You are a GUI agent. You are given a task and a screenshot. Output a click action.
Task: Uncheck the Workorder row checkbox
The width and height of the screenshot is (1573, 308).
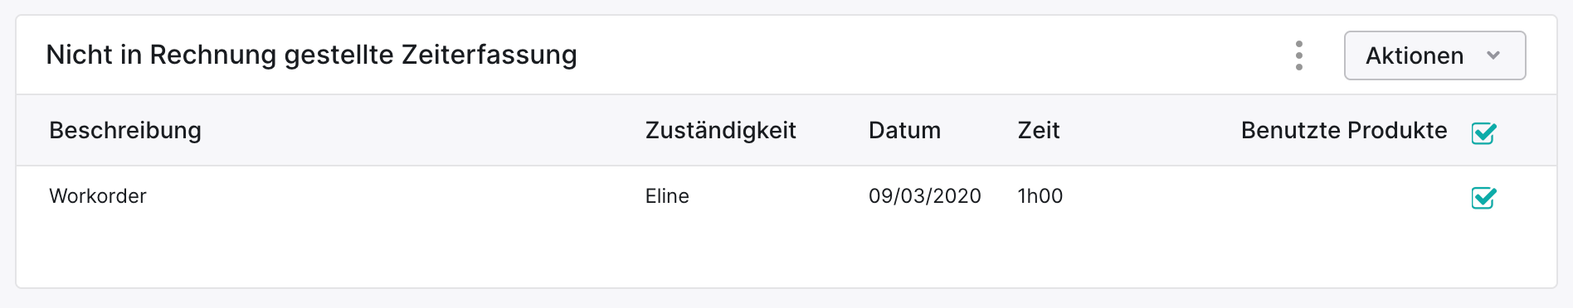1483,198
